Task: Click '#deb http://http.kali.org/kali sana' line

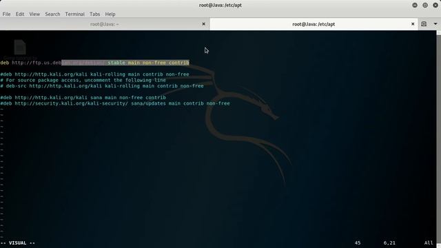Action: [83, 98]
